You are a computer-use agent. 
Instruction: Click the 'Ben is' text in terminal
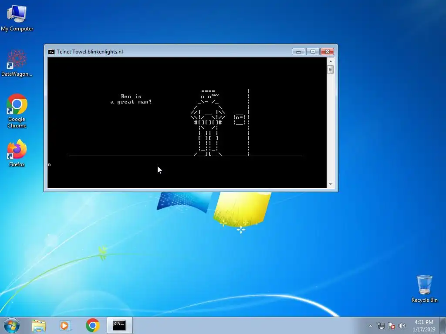tap(131, 97)
